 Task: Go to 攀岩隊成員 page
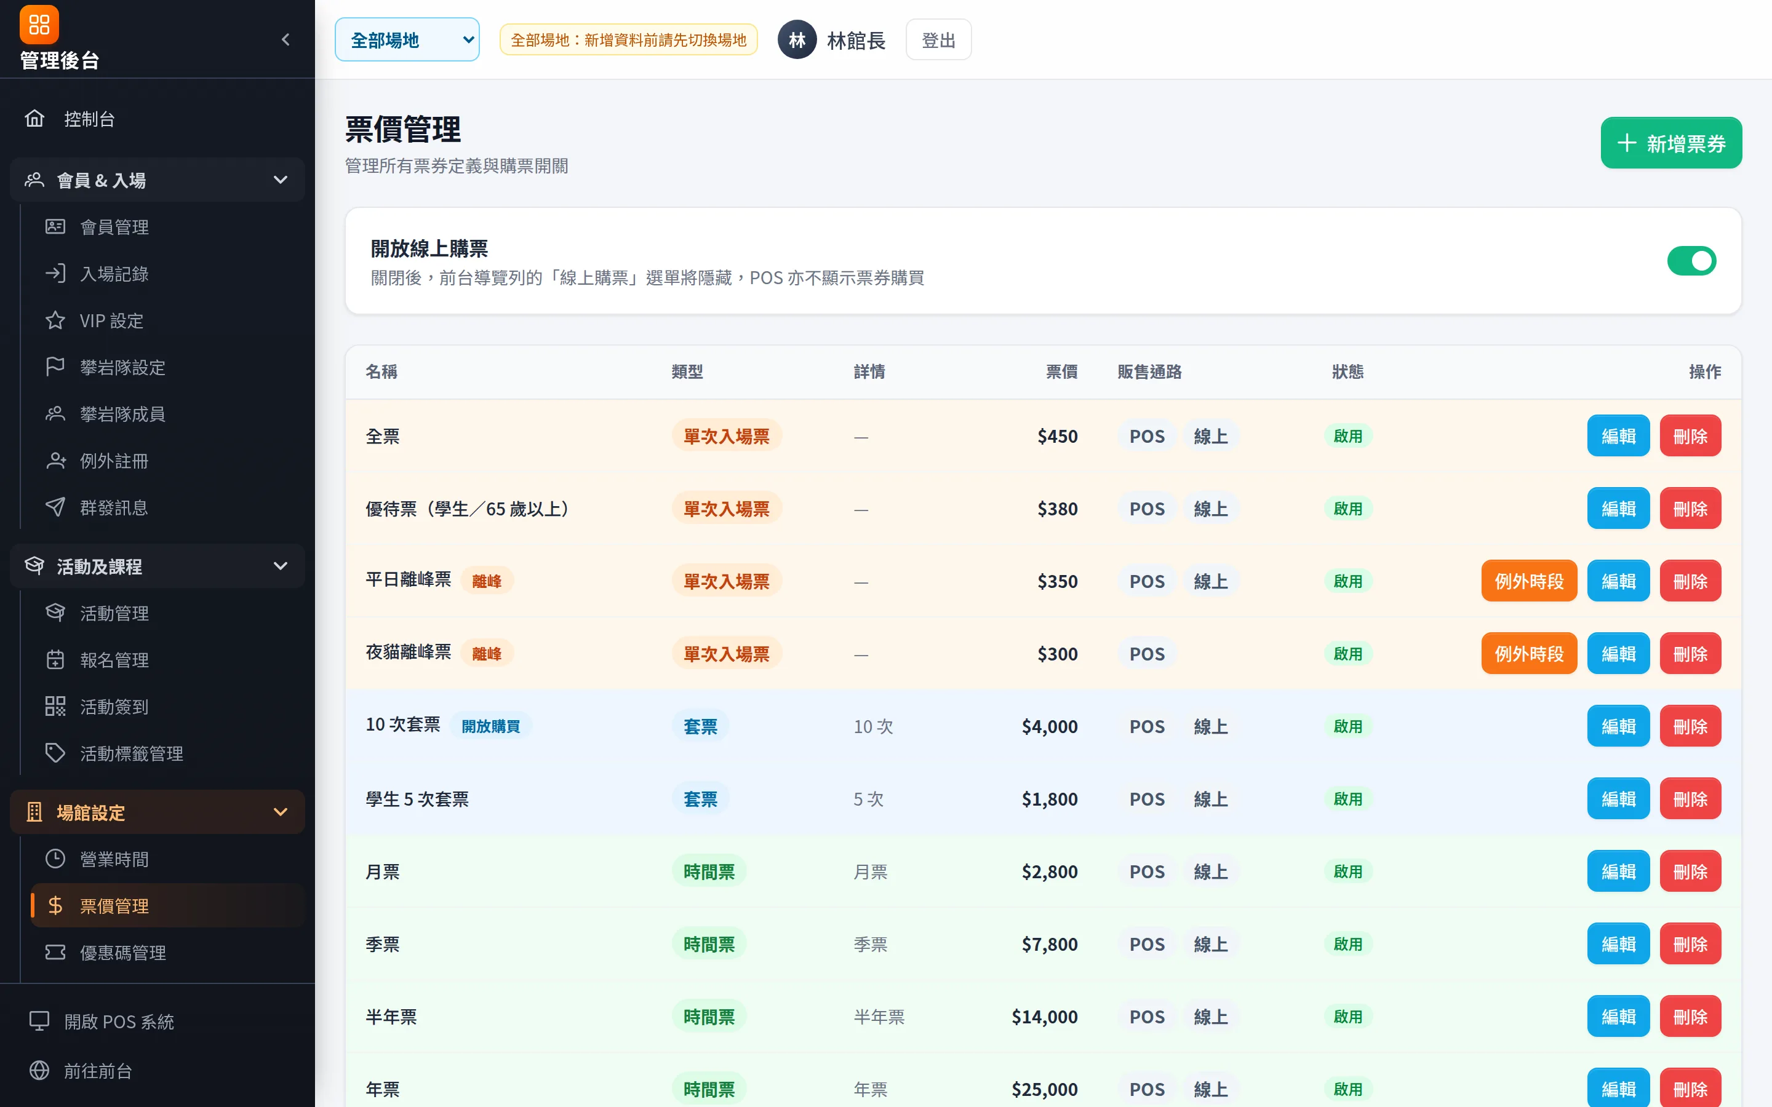click(167, 414)
